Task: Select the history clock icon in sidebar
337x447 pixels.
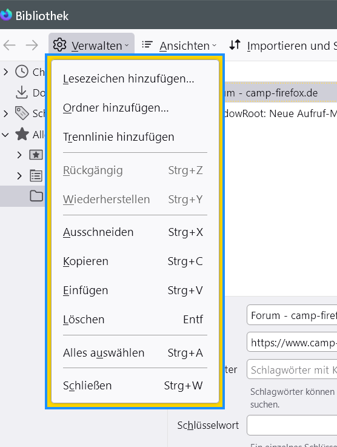Action: pos(22,72)
